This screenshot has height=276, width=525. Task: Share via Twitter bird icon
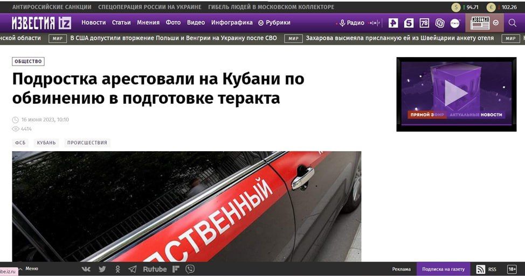pyautogui.click(x=102, y=269)
